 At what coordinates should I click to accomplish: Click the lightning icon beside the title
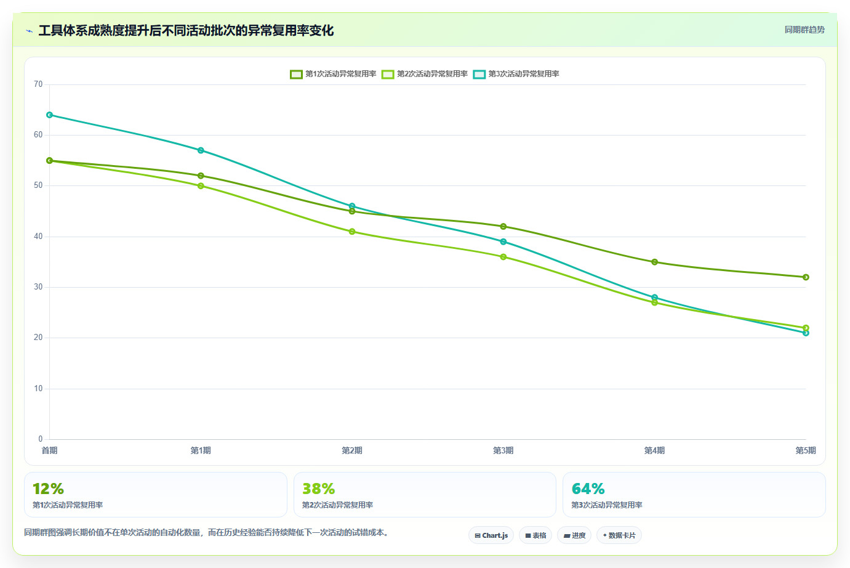tap(29, 31)
